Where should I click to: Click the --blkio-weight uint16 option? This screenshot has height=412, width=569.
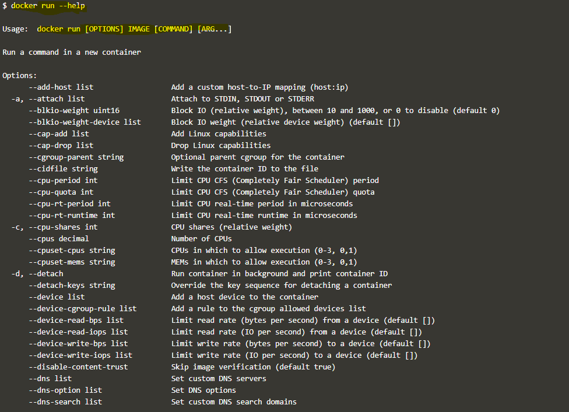tap(74, 111)
